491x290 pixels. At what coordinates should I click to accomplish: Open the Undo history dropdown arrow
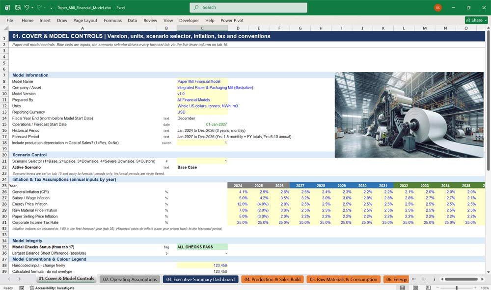pos(32,7)
